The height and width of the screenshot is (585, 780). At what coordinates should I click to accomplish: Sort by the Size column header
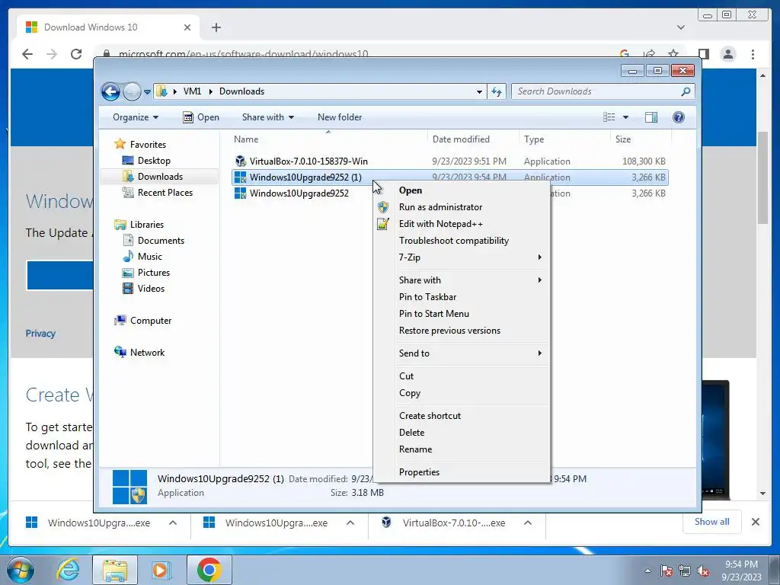point(623,139)
